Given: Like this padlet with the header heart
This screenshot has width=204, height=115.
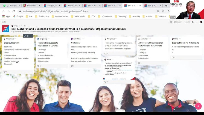Looking at the screenshot, I should click(x=171, y=22).
